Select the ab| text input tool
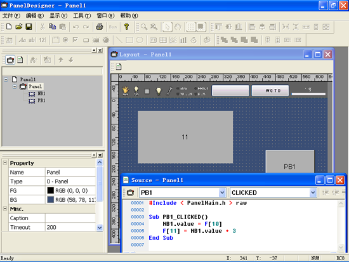 tap(32, 40)
